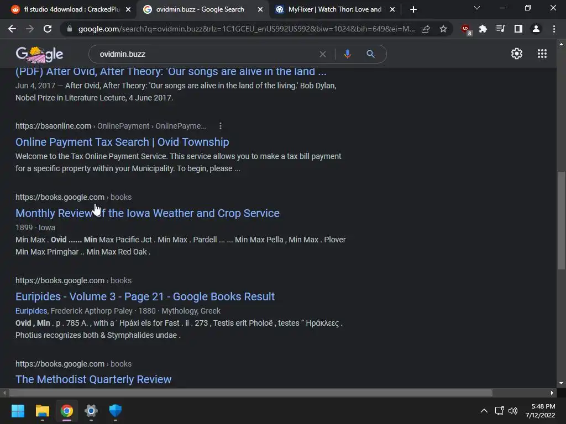Open a new browser tab
Image resolution: width=566 pixels, height=424 pixels.
pos(413,9)
